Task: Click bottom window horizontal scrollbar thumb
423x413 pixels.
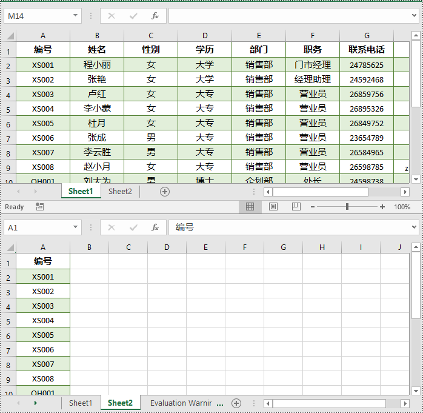Action: pos(330,403)
